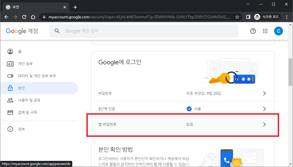Click the 최종 변경일: 9월 25일 text
The image size is (293, 167).
[204, 93]
